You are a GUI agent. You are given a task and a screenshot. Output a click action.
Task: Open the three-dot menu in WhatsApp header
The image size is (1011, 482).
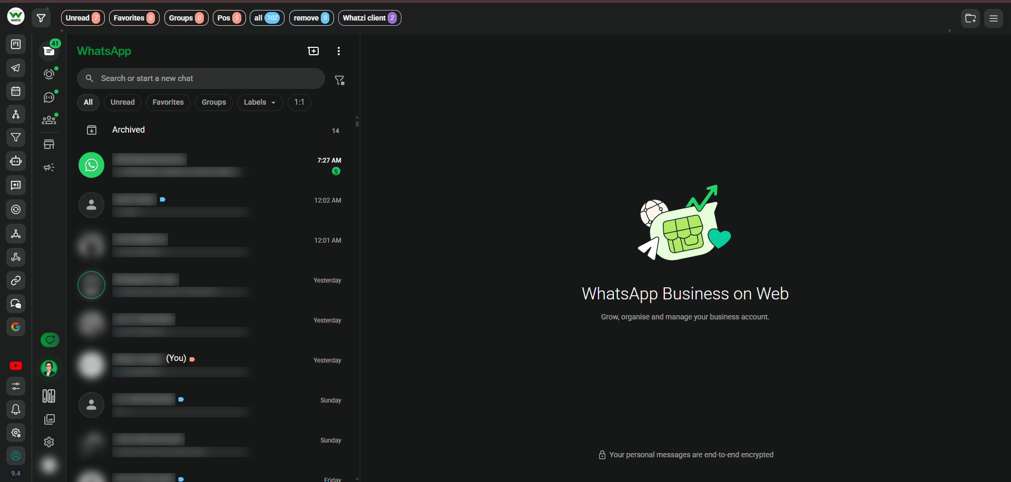tap(339, 51)
